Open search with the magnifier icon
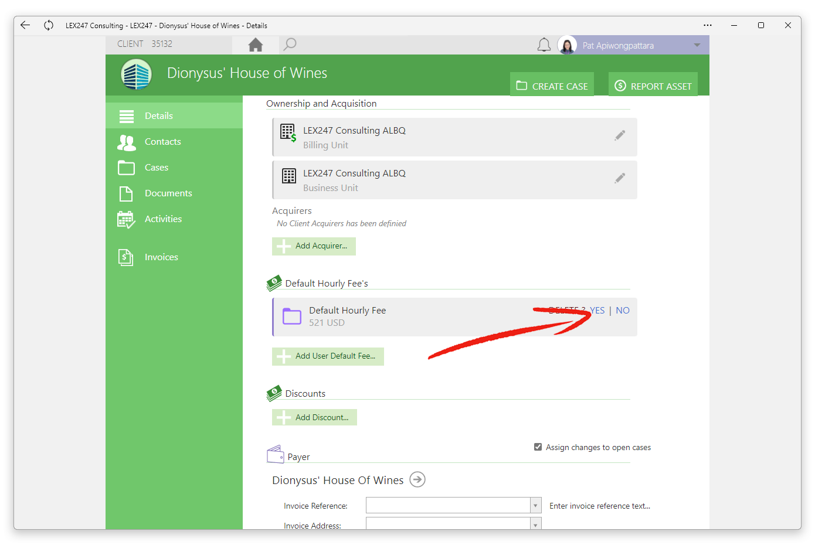This screenshot has width=815, height=545. click(290, 45)
